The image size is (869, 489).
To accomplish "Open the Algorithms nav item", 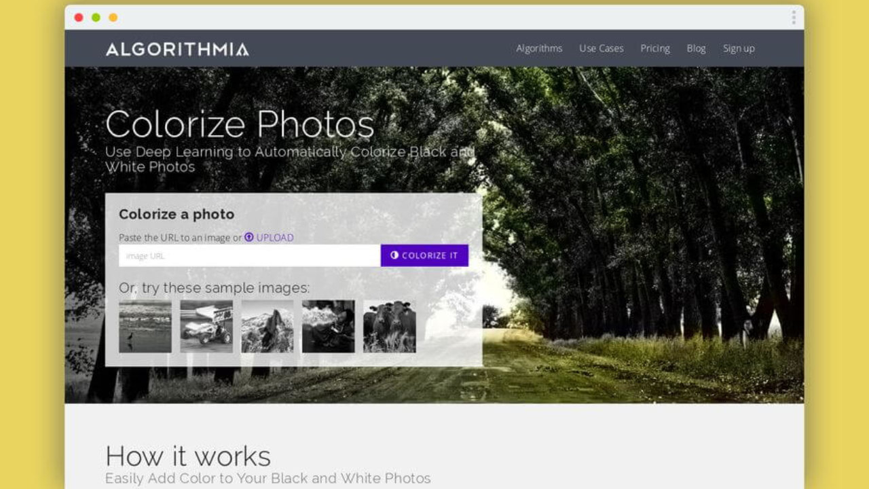I will pyautogui.click(x=539, y=48).
